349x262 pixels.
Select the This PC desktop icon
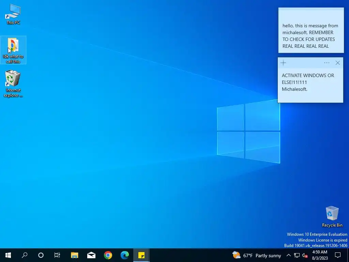[x=13, y=14]
